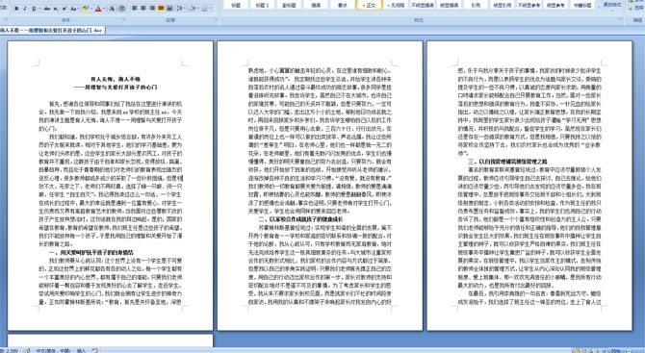This screenshot has height=353, width=645.
Task: Apply 标题 1 style from gallery
Action: coord(262,5)
